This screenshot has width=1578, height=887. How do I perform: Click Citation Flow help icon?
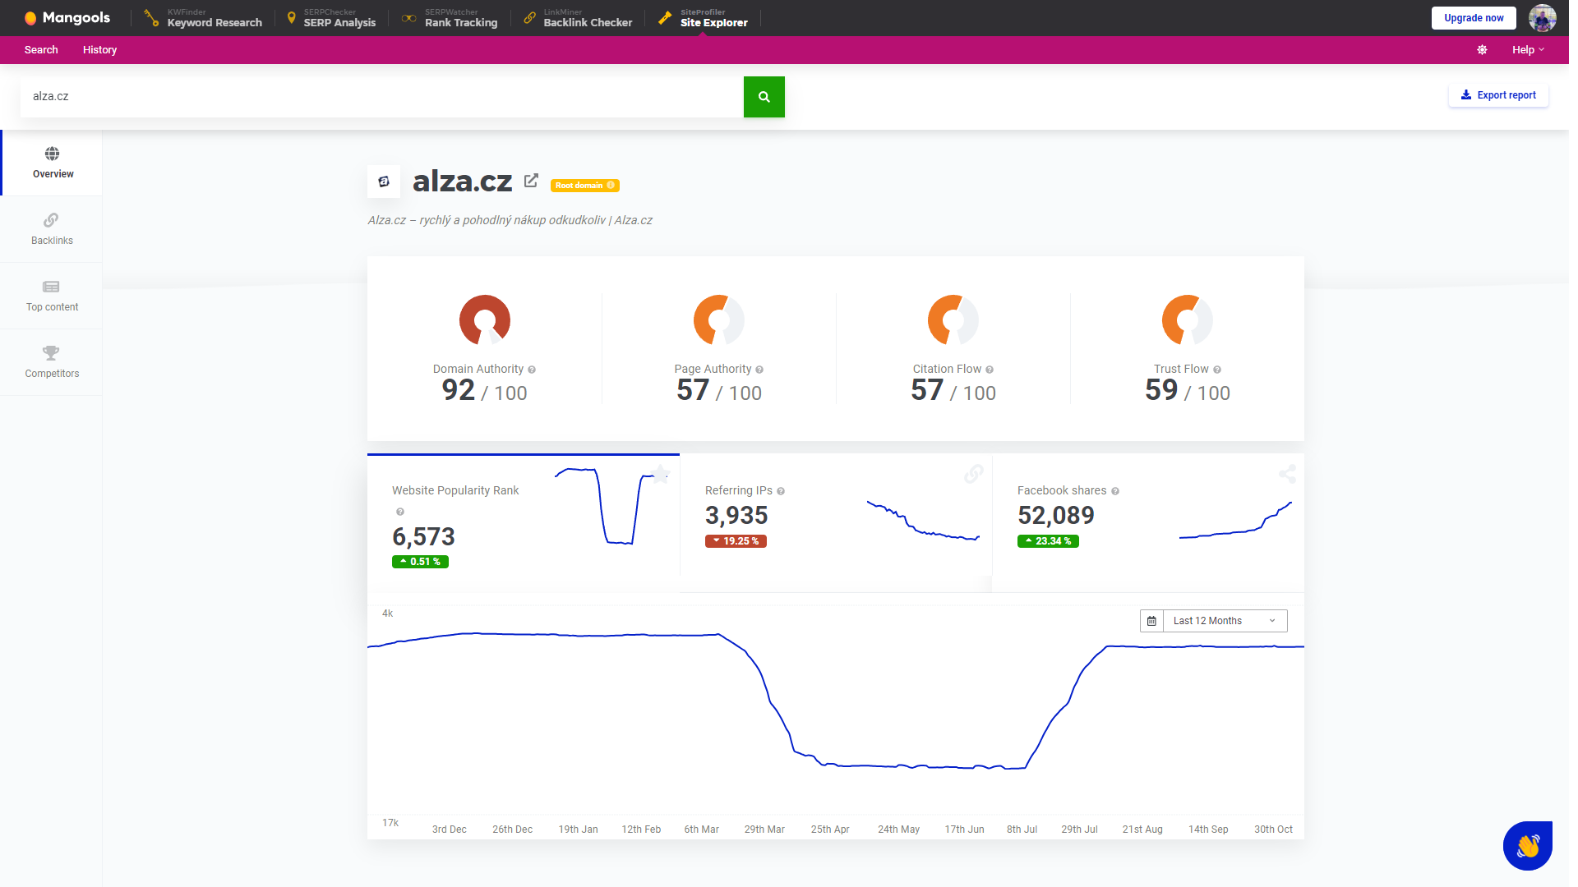coord(990,370)
